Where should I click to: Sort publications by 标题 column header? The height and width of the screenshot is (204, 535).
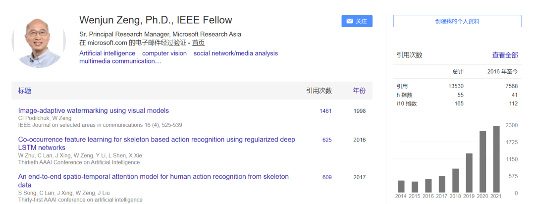click(25, 91)
